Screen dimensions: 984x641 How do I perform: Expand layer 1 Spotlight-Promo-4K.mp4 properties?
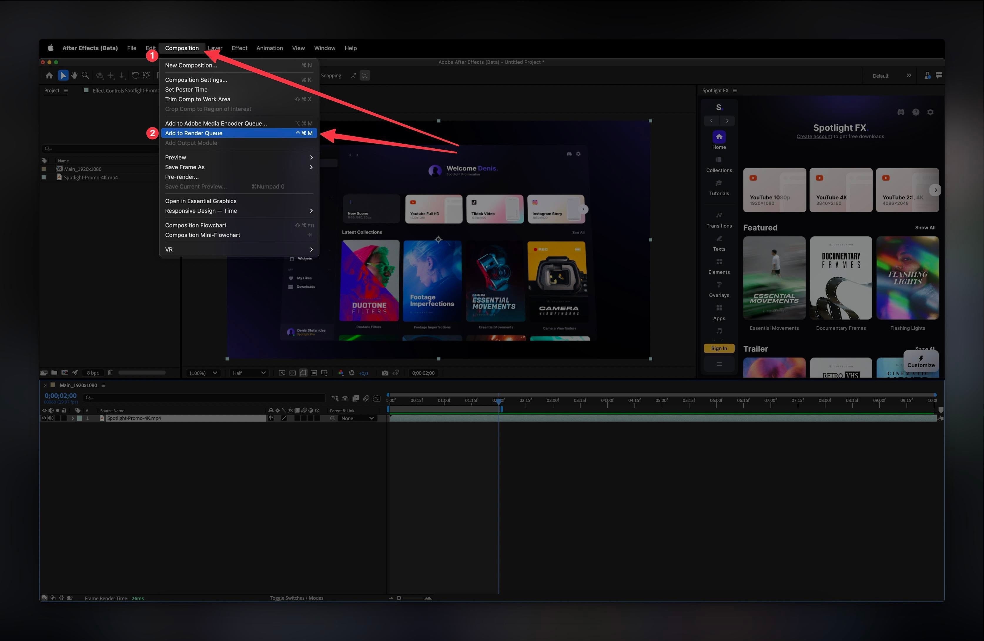tap(73, 418)
